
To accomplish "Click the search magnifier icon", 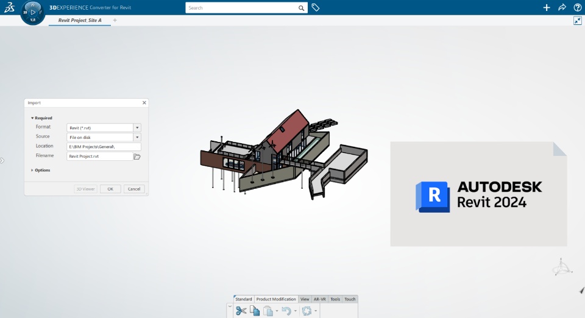I will [301, 8].
